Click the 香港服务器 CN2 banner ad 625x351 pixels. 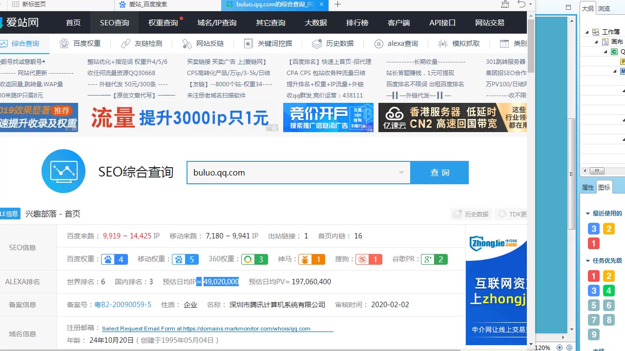(x=453, y=117)
